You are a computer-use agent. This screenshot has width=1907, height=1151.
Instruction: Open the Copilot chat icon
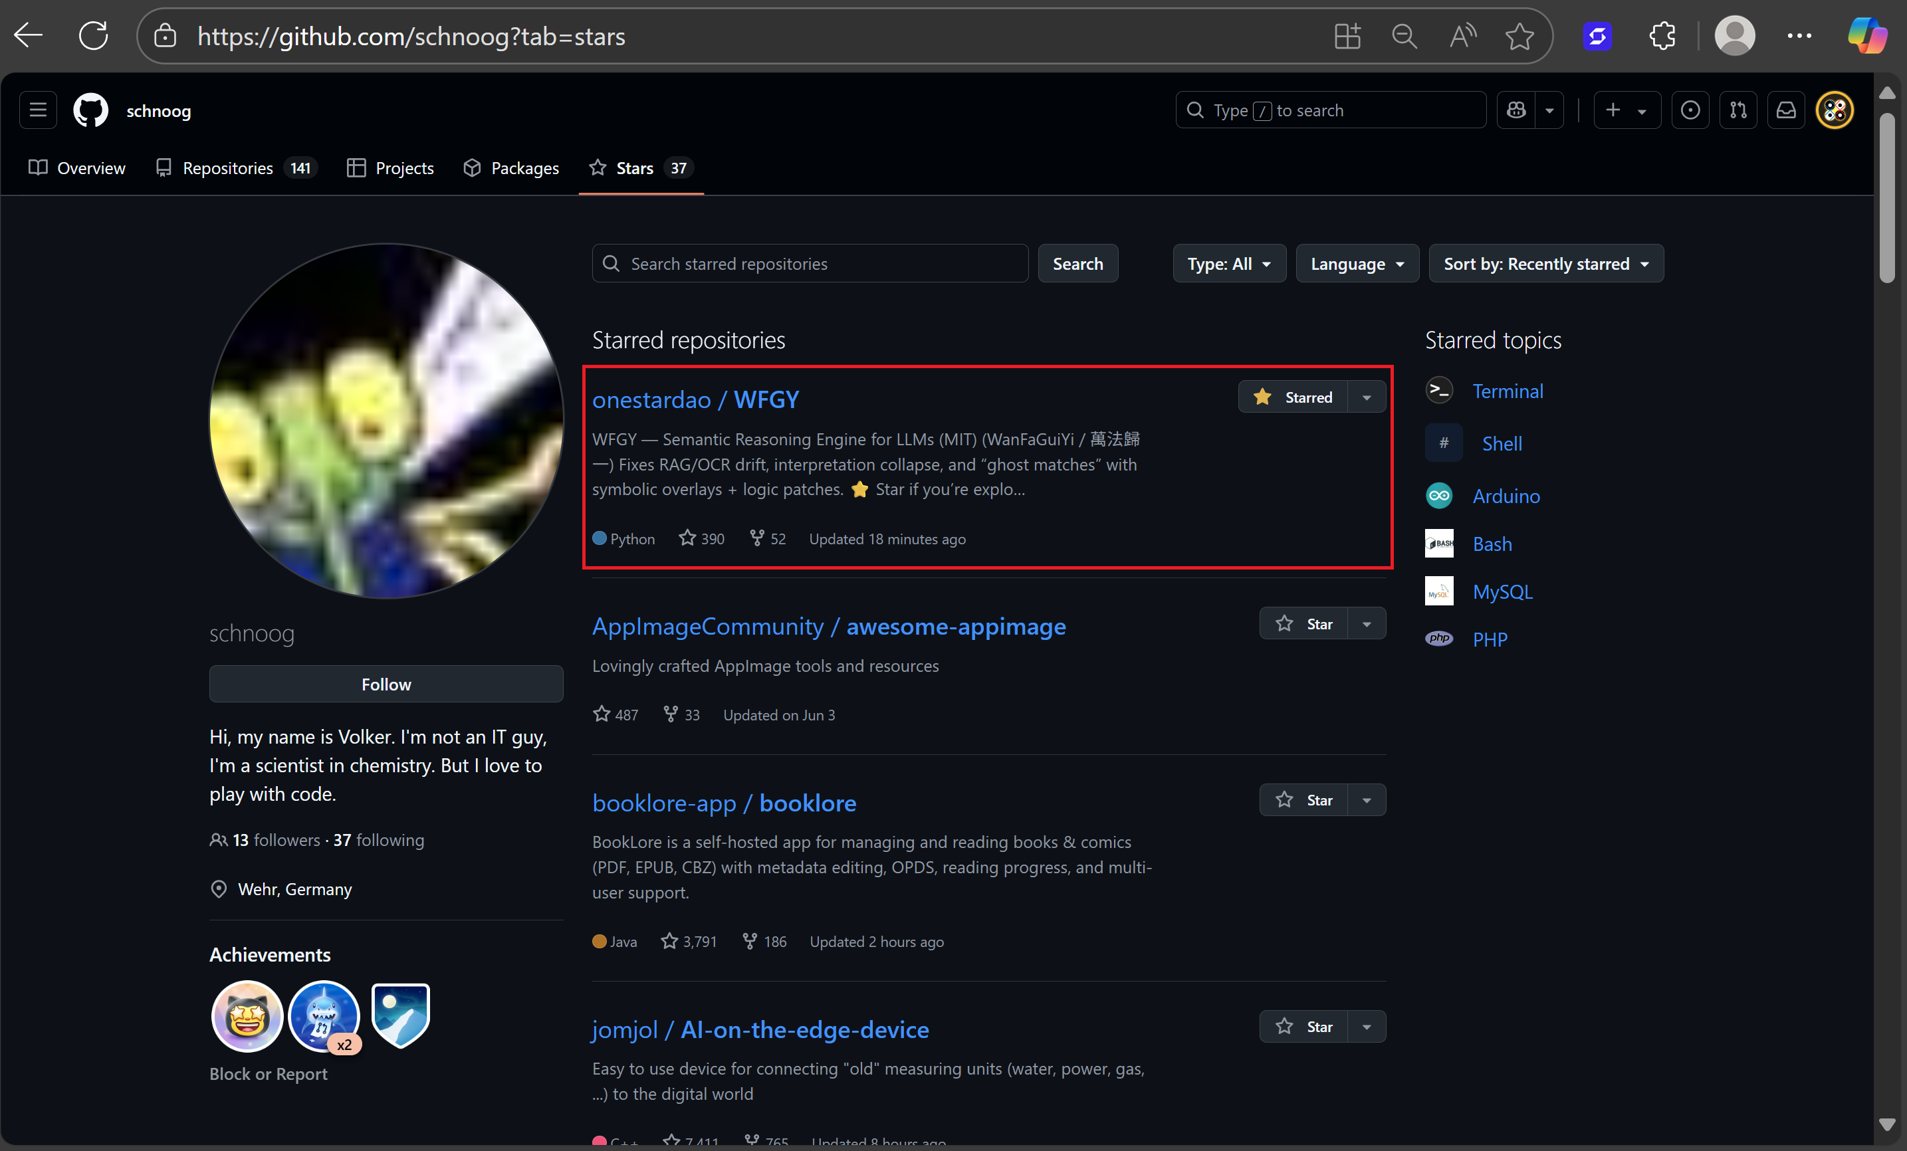tap(1516, 110)
